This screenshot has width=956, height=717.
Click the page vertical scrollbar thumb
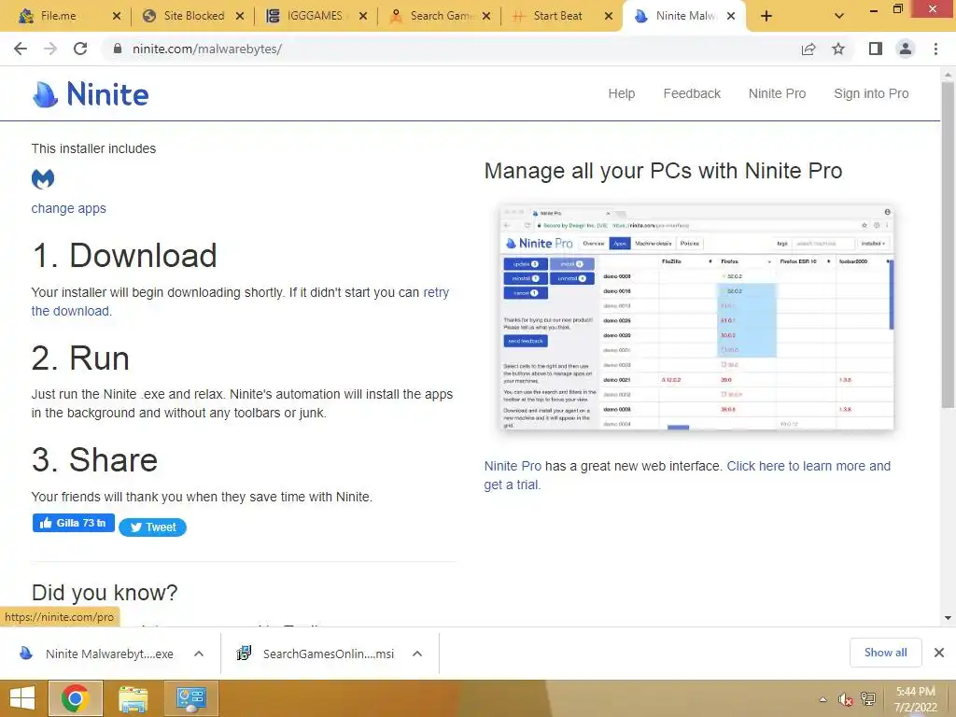click(948, 244)
